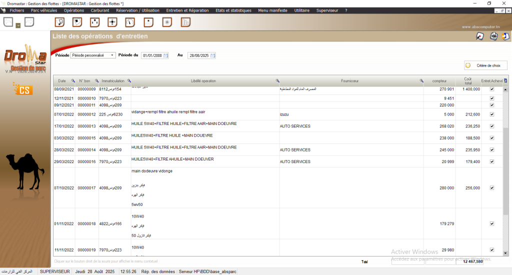The height and width of the screenshot is (275, 512).
Task: Click the exit door icon
Action: point(505,36)
